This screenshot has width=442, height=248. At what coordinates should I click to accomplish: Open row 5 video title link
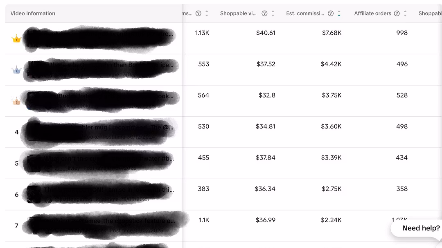[109, 159]
